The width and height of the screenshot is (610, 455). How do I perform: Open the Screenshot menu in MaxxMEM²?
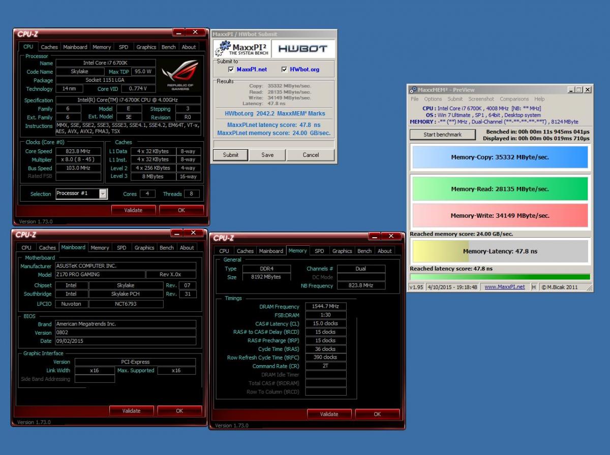pyautogui.click(x=481, y=99)
